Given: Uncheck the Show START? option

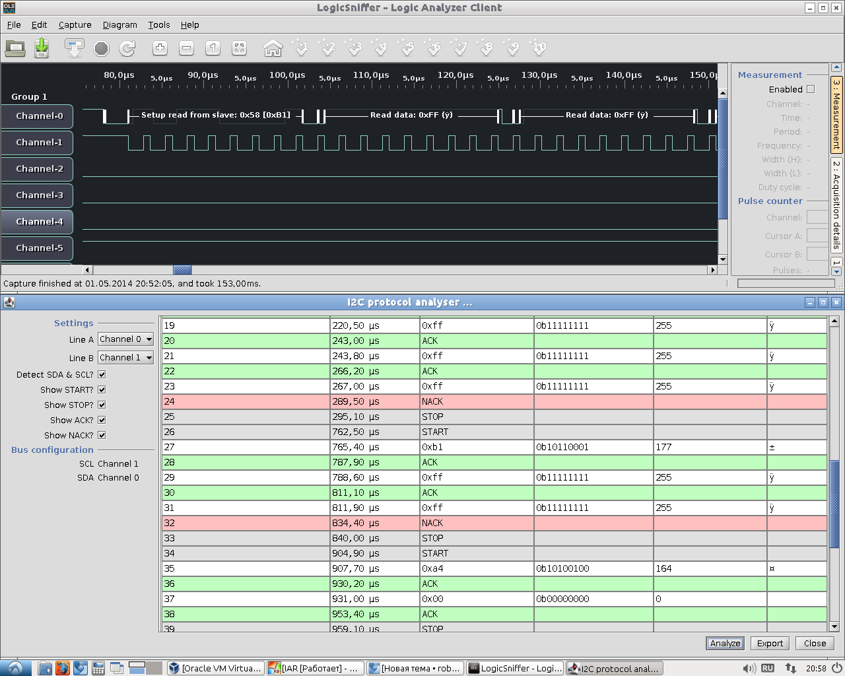Looking at the screenshot, I should click(102, 389).
